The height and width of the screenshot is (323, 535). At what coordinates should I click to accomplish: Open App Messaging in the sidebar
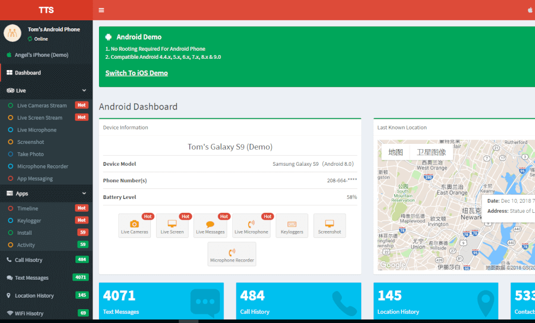click(47, 179)
